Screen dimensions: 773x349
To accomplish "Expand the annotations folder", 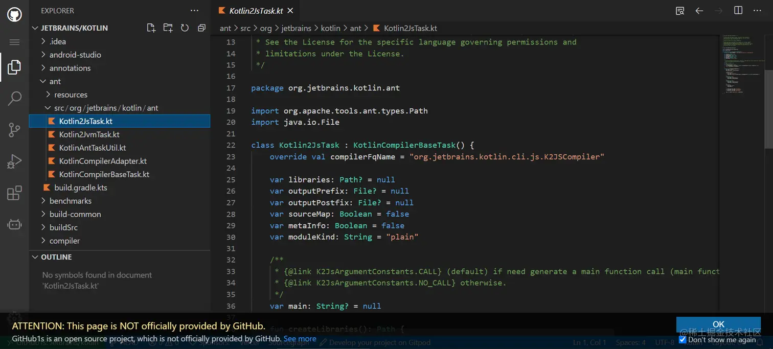I will (70, 68).
